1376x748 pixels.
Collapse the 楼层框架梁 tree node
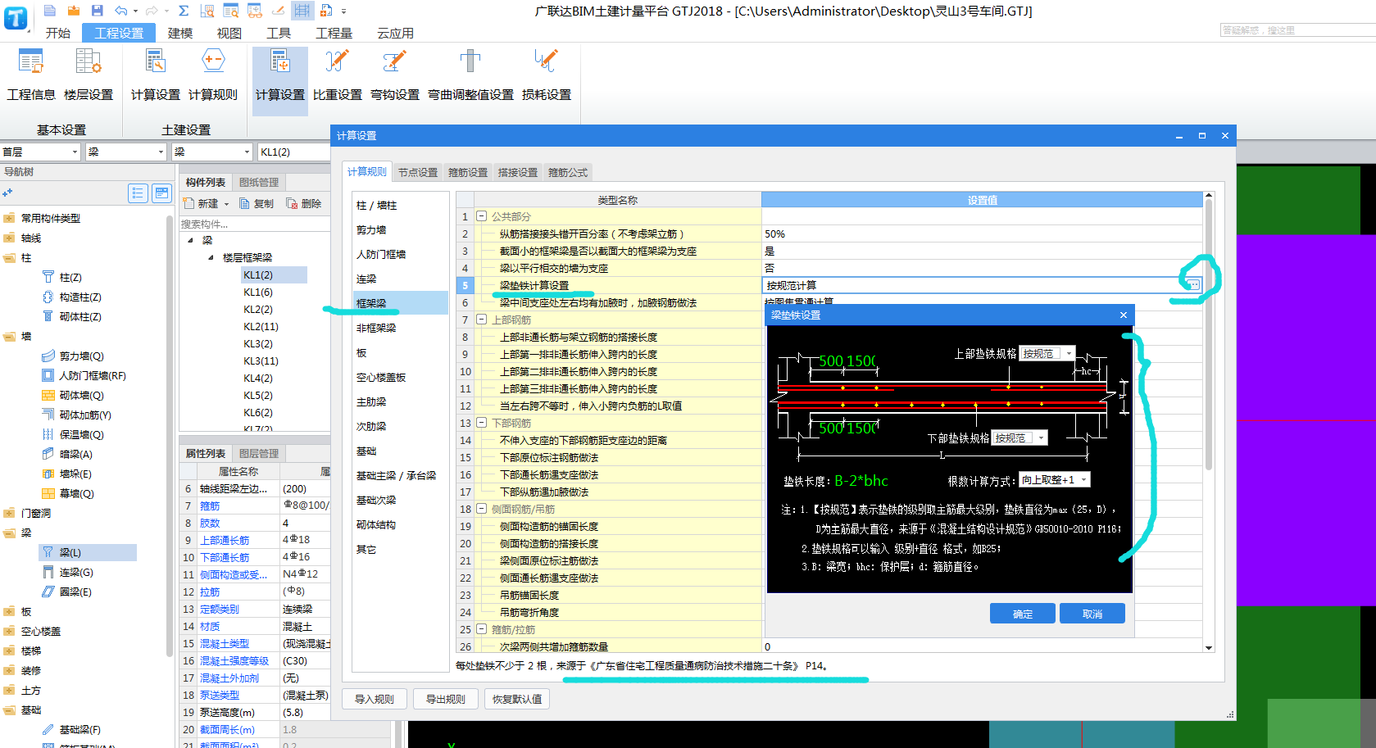211,257
